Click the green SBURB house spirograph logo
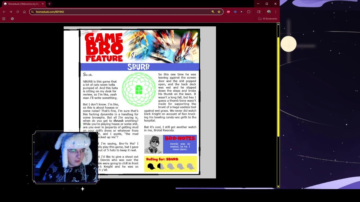 click(x=139, y=89)
